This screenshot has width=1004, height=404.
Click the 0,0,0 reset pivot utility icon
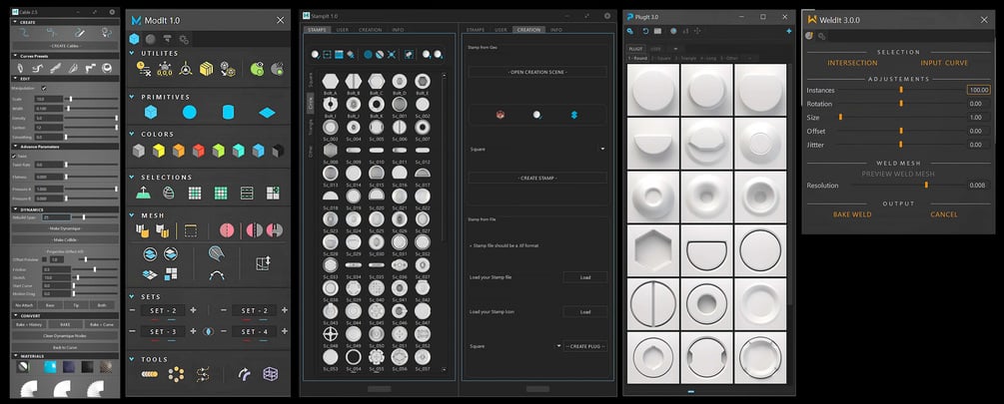click(x=165, y=69)
